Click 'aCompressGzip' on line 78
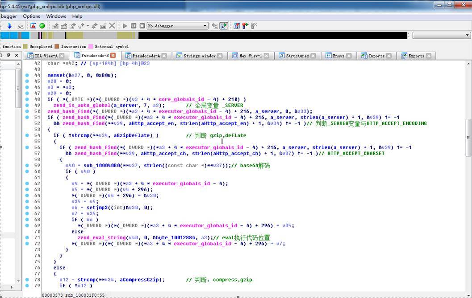 pos(139,279)
